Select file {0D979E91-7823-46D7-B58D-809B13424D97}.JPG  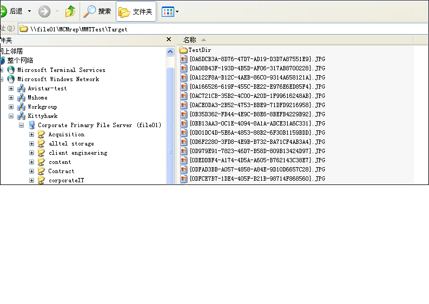[x=257, y=151]
